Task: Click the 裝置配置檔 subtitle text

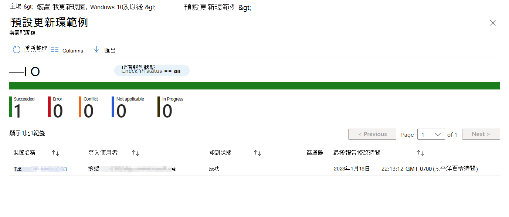Action: coord(23,33)
